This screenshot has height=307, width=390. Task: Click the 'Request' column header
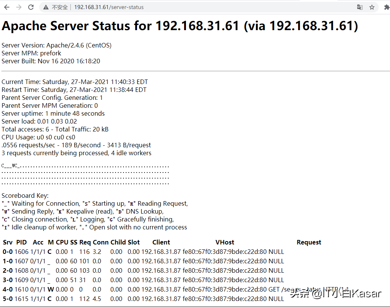tap(309, 242)
